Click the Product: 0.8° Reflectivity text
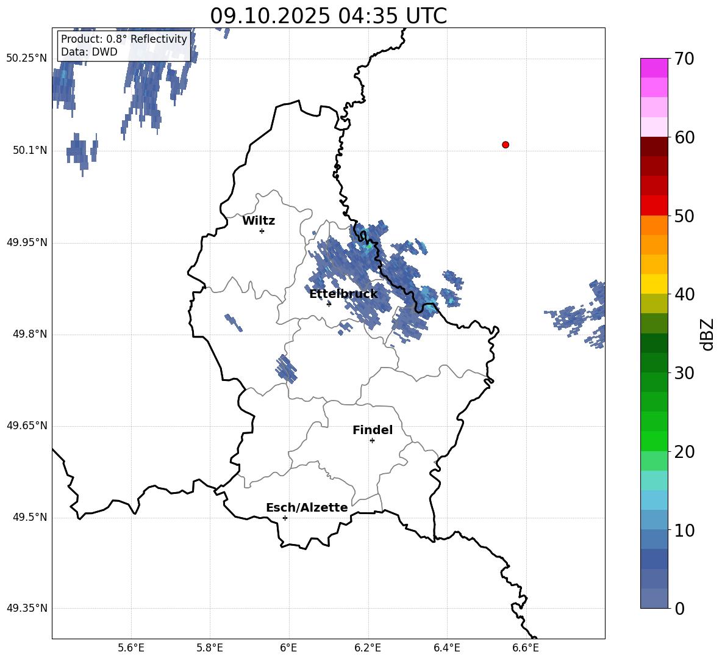 pos(124,38)
